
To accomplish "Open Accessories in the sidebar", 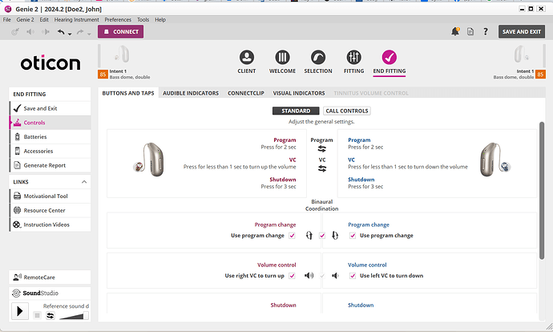I will (50, 151).
